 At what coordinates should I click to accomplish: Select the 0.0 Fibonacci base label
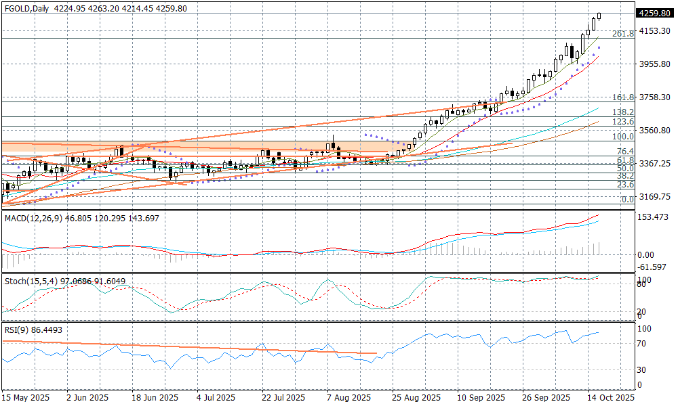click(x=627, y=200)
